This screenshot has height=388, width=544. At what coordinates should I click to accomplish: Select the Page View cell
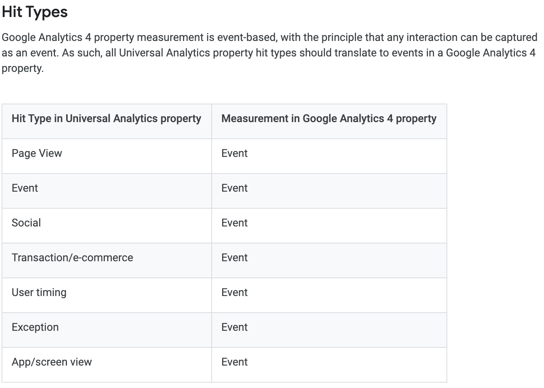tap(107, 156)
